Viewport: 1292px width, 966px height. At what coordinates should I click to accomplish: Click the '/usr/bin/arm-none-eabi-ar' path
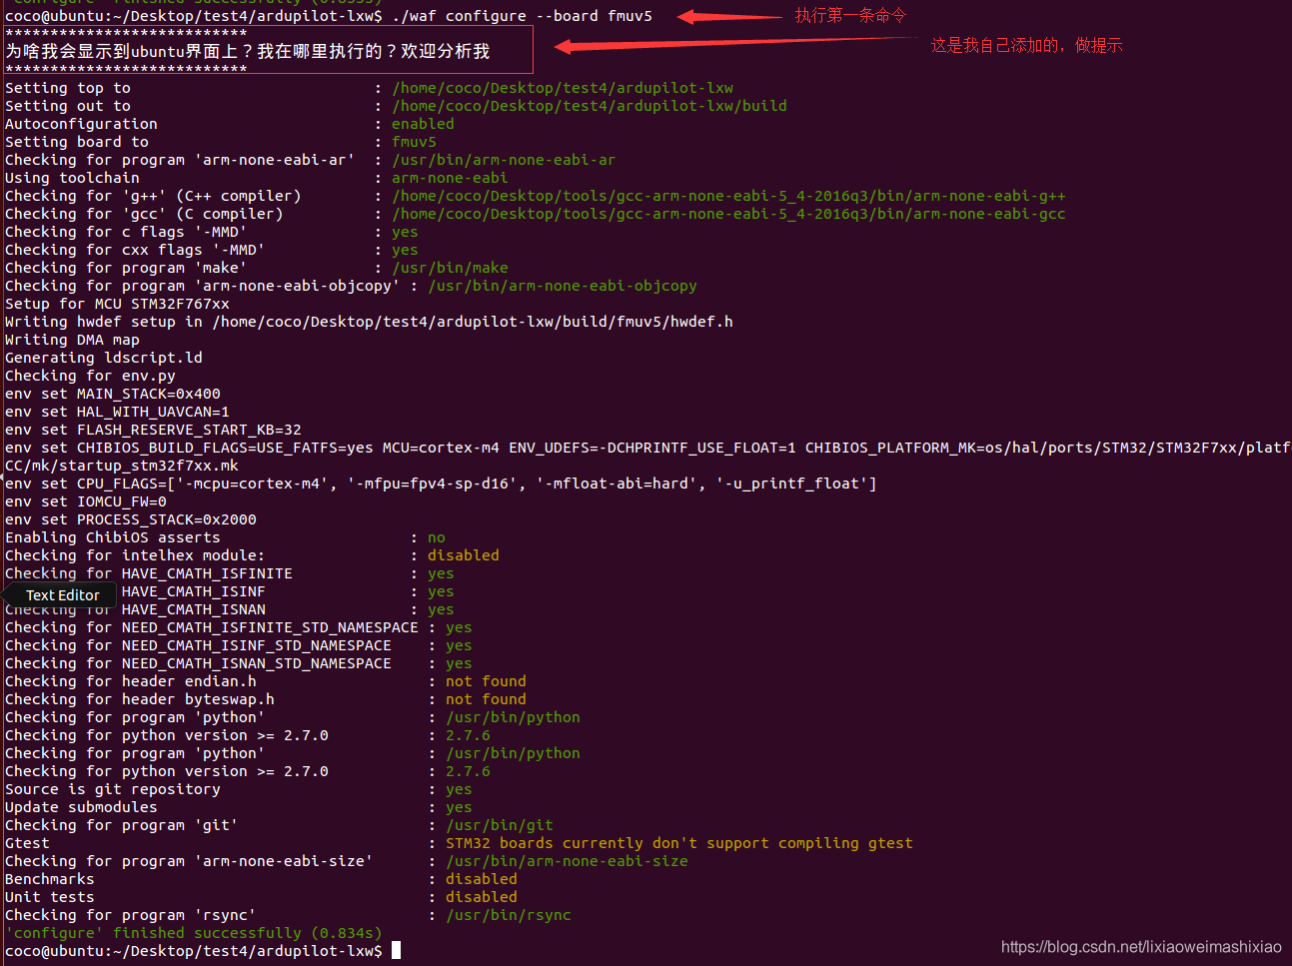point(504,160)
